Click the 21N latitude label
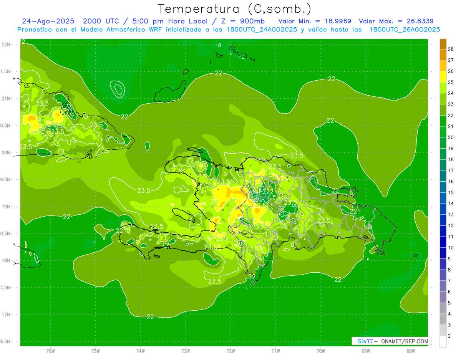461x356 pixels. tap(7, 99)
